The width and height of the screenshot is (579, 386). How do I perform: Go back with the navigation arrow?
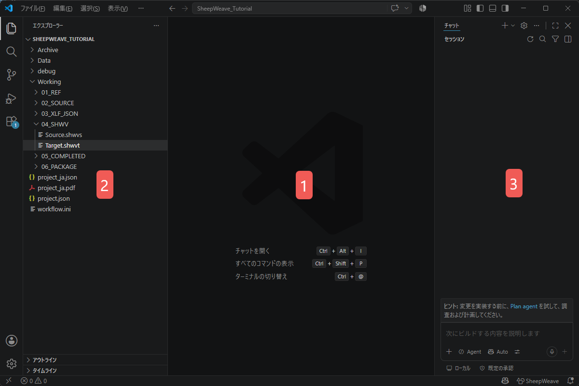172,8
